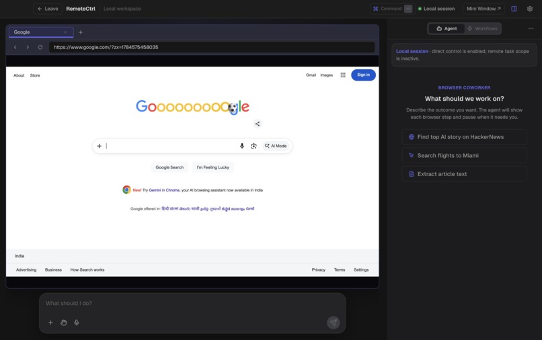Open the Settings footer menu
Screen dimensions: 542x340
click(x=361, y=270)
